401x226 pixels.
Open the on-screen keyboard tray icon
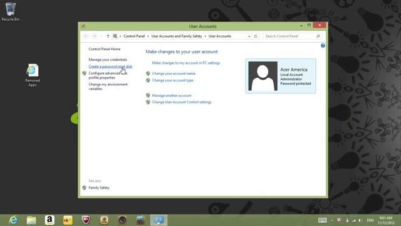322,220
